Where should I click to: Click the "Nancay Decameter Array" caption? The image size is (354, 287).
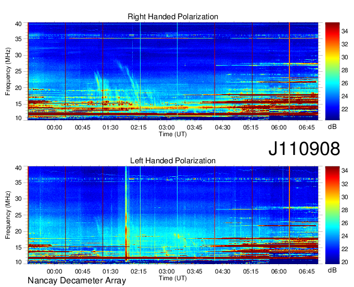click(77, 281)
